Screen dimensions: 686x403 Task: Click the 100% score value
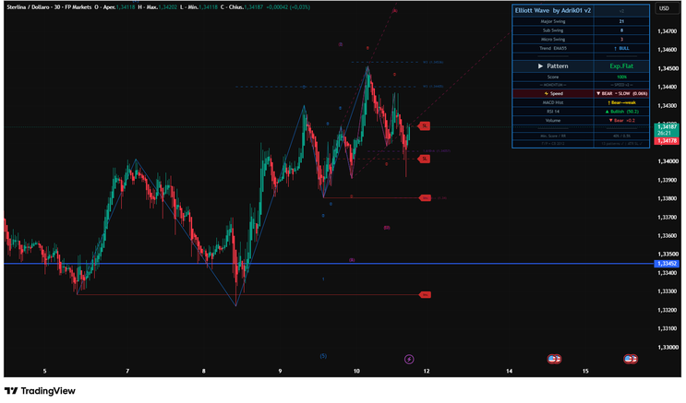(x=621, y=77)
